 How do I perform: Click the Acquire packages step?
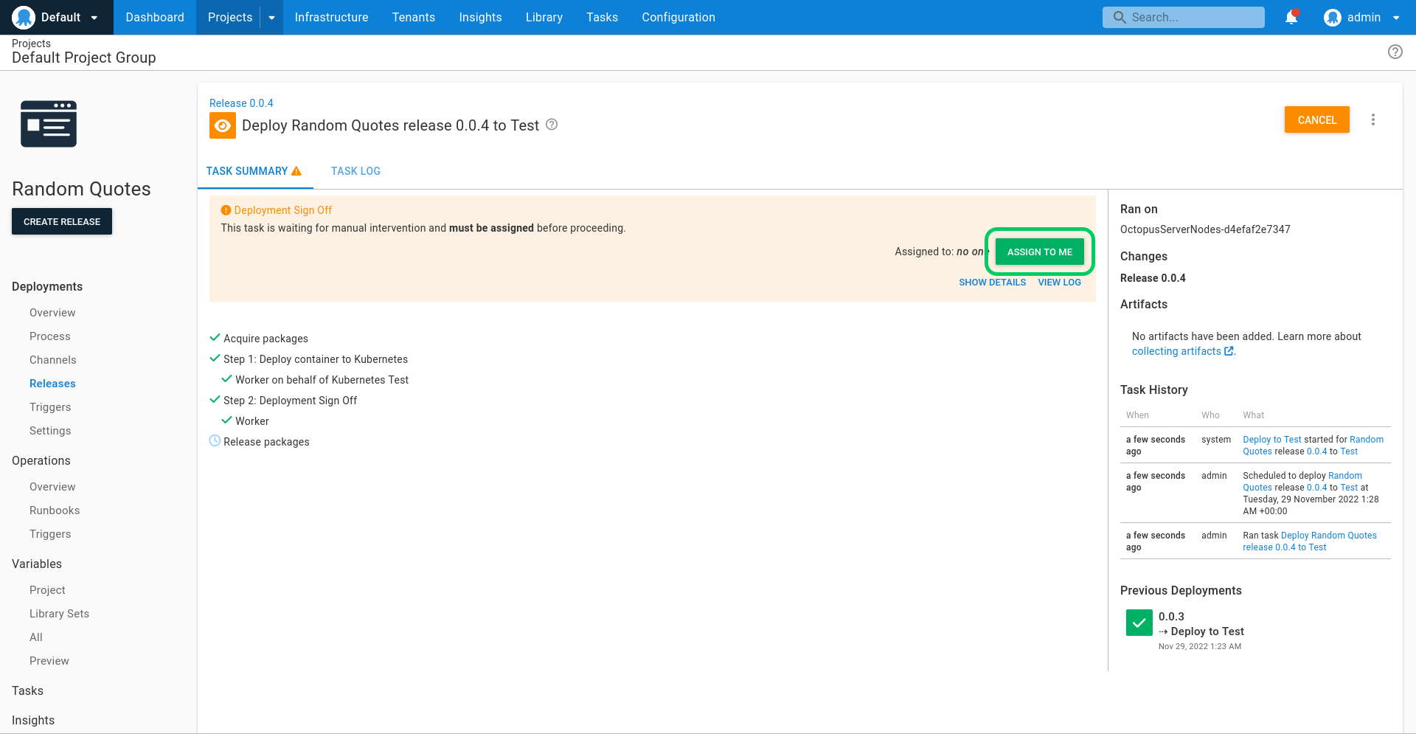click(265, 339)
